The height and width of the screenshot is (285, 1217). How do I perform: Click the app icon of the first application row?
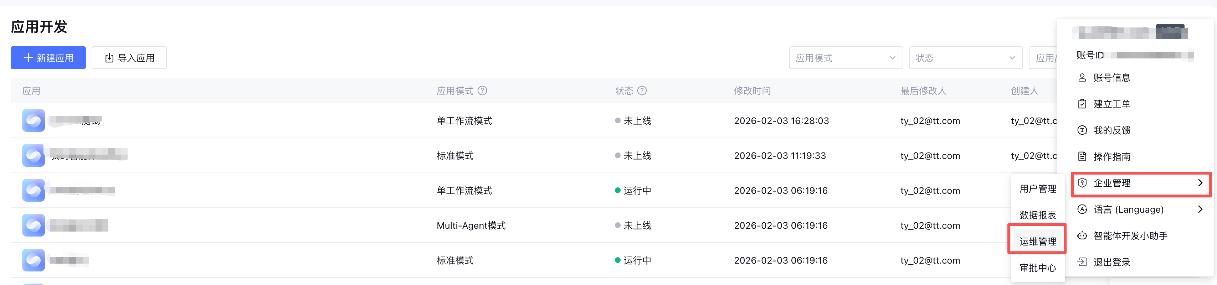coord(33,120)
